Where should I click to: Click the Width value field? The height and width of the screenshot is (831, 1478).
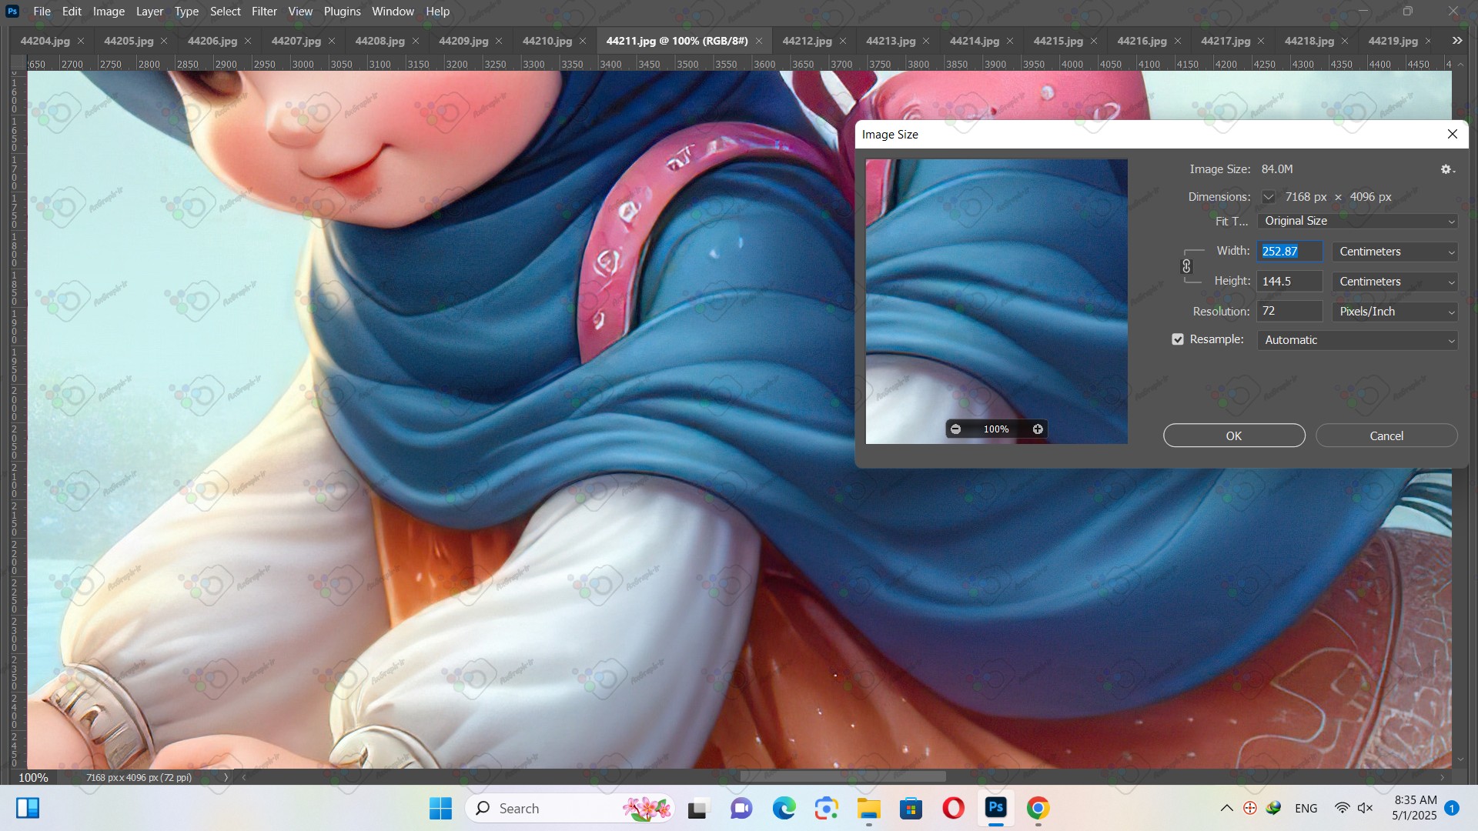(1290, 252)
